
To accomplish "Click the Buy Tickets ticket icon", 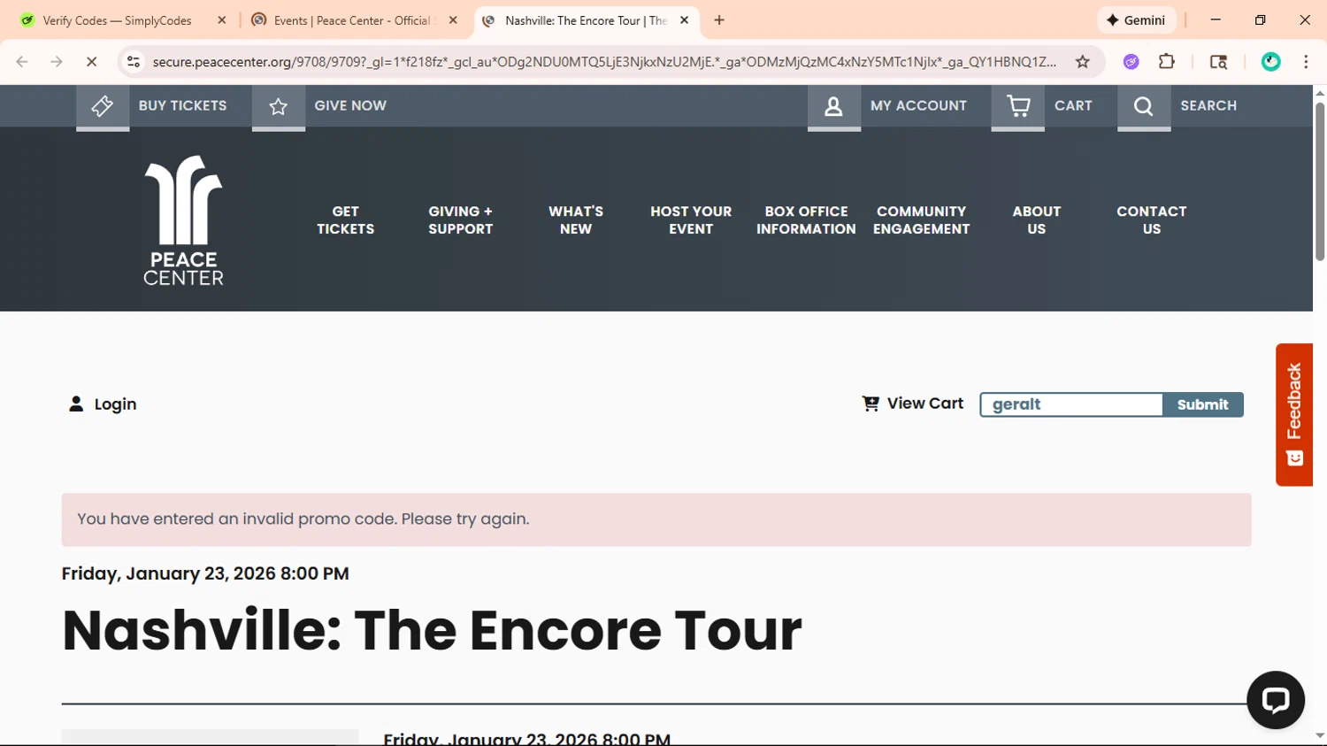I will tap(103, 106).
